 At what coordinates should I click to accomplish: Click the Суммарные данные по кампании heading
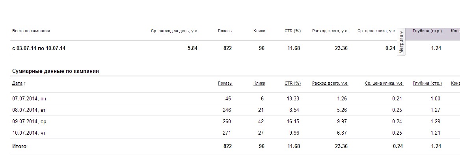point(56,71)
